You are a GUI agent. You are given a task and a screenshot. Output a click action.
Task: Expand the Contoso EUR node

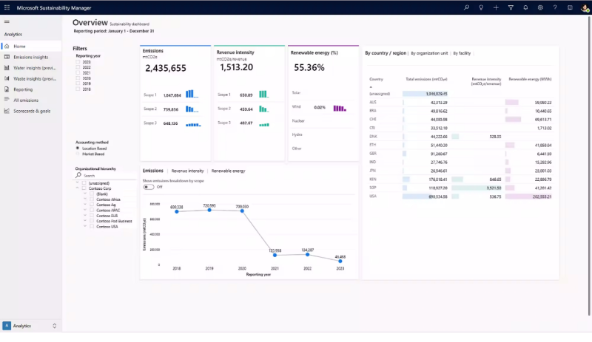click(x=85, y=216)
